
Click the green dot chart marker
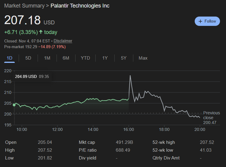click(x=14, y=105)
